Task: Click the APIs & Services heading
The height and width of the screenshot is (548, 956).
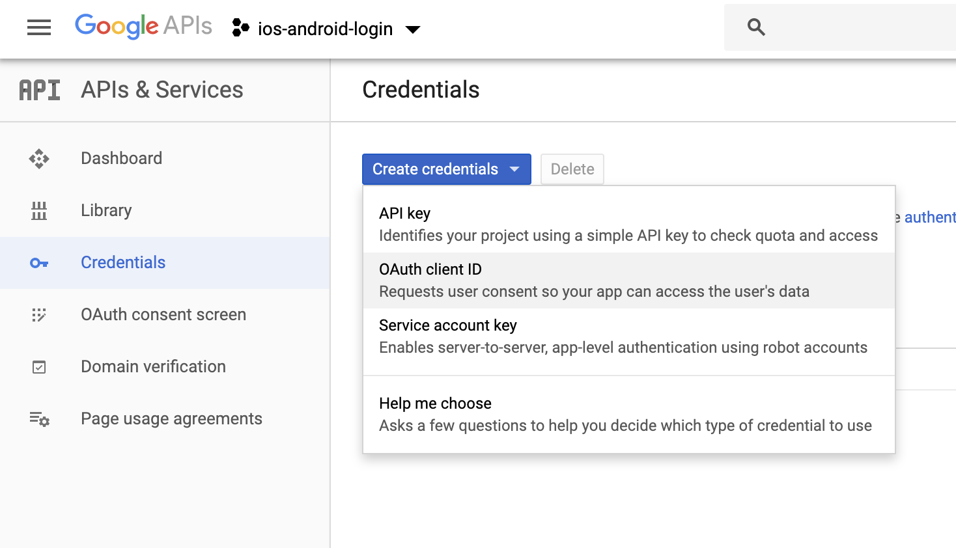Action: point(162,90)
